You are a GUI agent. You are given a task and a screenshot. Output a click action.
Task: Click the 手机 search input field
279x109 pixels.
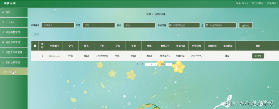pyautogui.click(x=139, y=25)
